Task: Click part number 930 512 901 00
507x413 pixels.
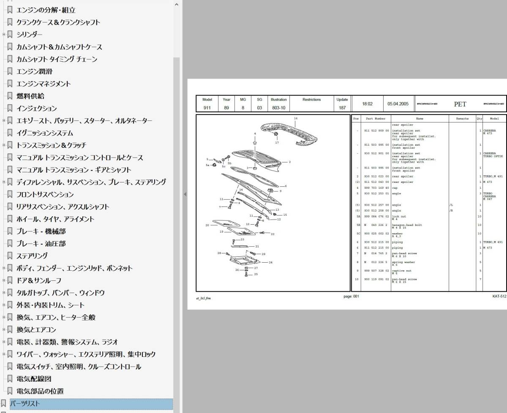Action: pyautogui.click(x=376, y=154)
